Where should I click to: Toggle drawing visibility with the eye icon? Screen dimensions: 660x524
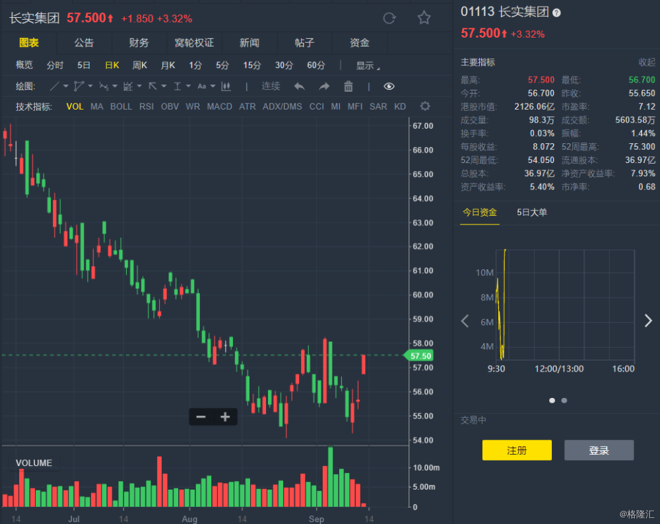[x=389, y=86]
